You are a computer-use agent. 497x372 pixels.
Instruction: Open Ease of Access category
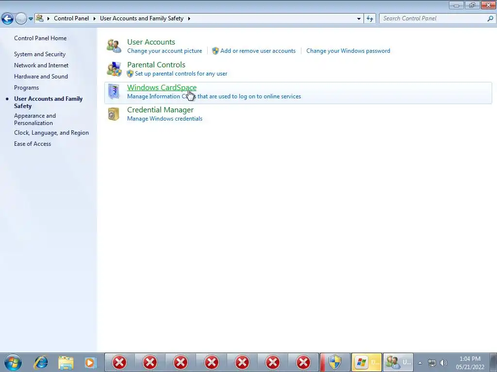33,143
